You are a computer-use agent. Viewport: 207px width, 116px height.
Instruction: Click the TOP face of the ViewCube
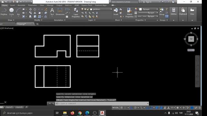pos(191,39)
